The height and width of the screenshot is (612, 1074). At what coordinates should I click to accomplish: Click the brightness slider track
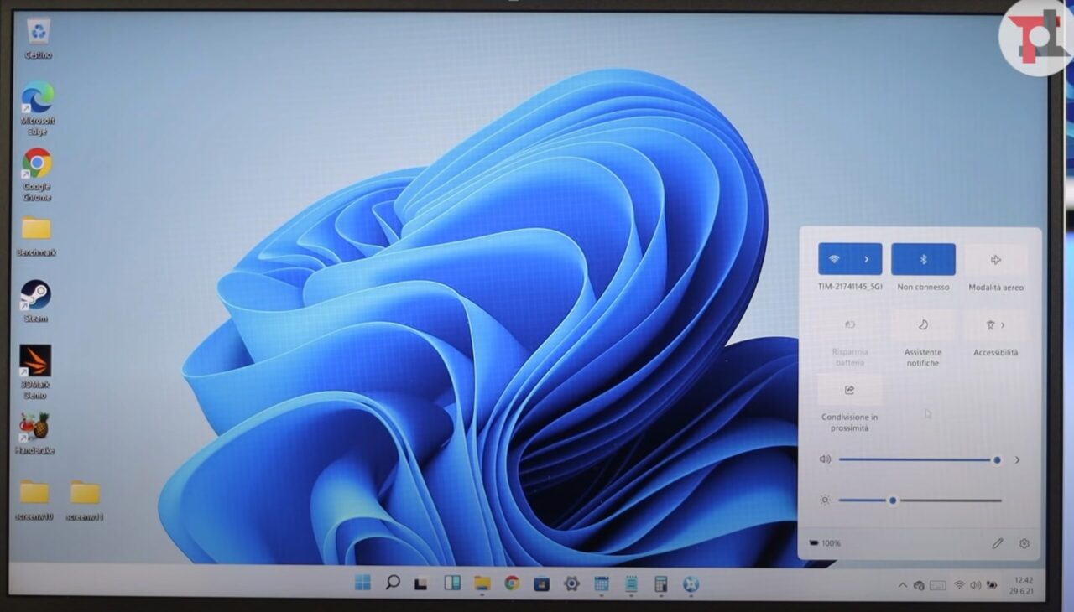pos(940,500)
